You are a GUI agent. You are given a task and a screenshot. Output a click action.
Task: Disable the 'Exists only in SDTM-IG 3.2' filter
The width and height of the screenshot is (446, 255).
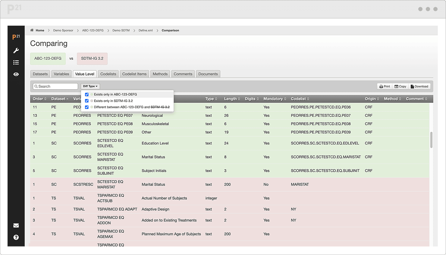[87, 100]
